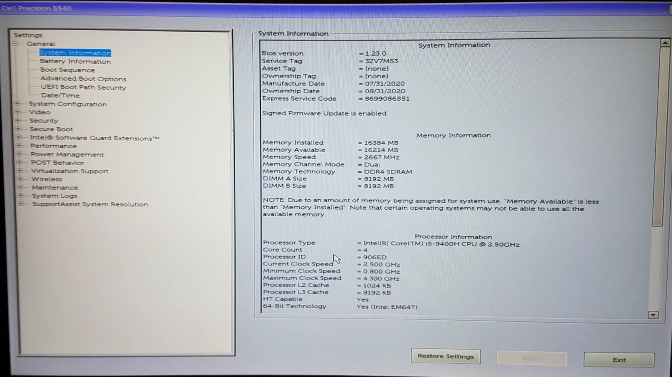Open Battery Information page

pyautogui.click(x=75, y=61)
